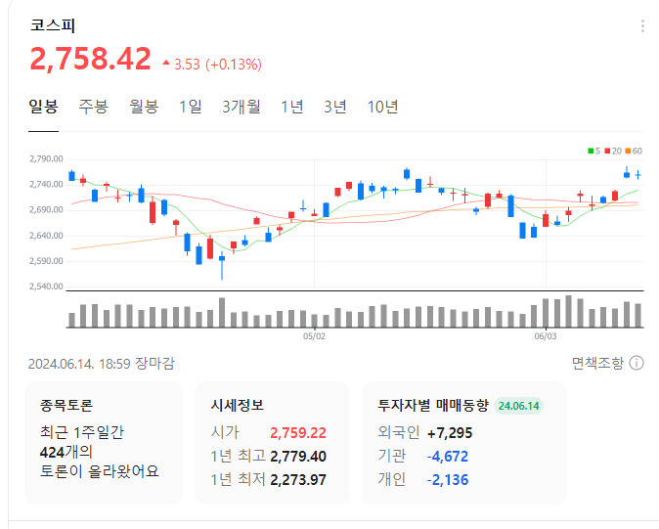659x529 pixels.
Task: Switch to the 월봉 monthly chart tab
Action: (144, 107)
